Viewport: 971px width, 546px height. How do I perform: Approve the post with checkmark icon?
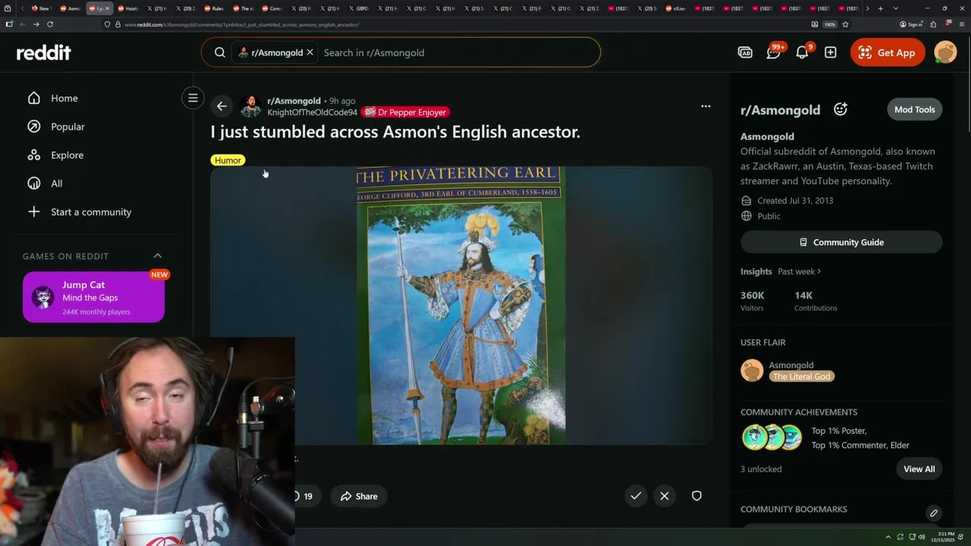coord(636,496)
